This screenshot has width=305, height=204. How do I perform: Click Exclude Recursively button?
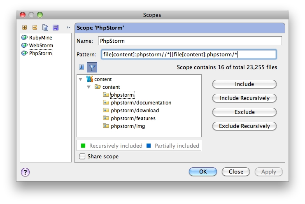[244, 126]
